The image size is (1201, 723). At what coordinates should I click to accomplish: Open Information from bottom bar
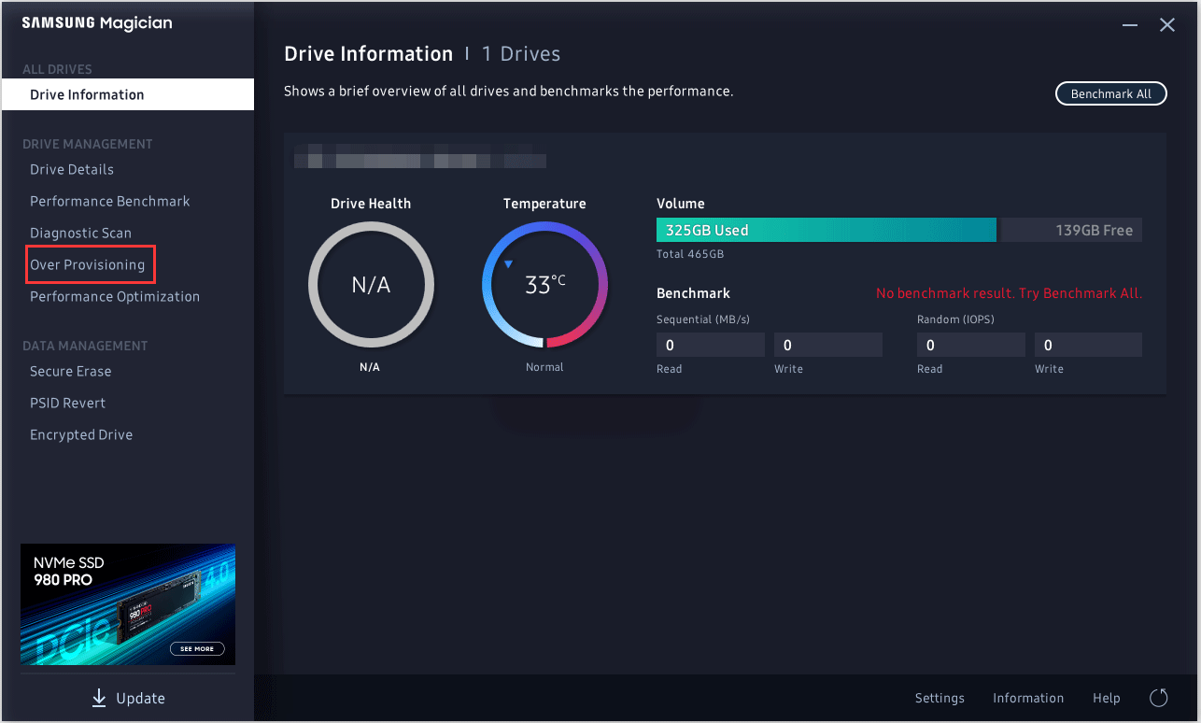1028,698
